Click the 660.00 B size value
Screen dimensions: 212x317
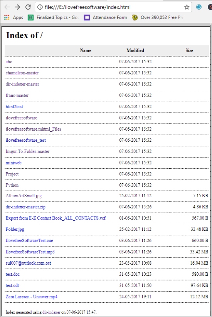[200, 241]
